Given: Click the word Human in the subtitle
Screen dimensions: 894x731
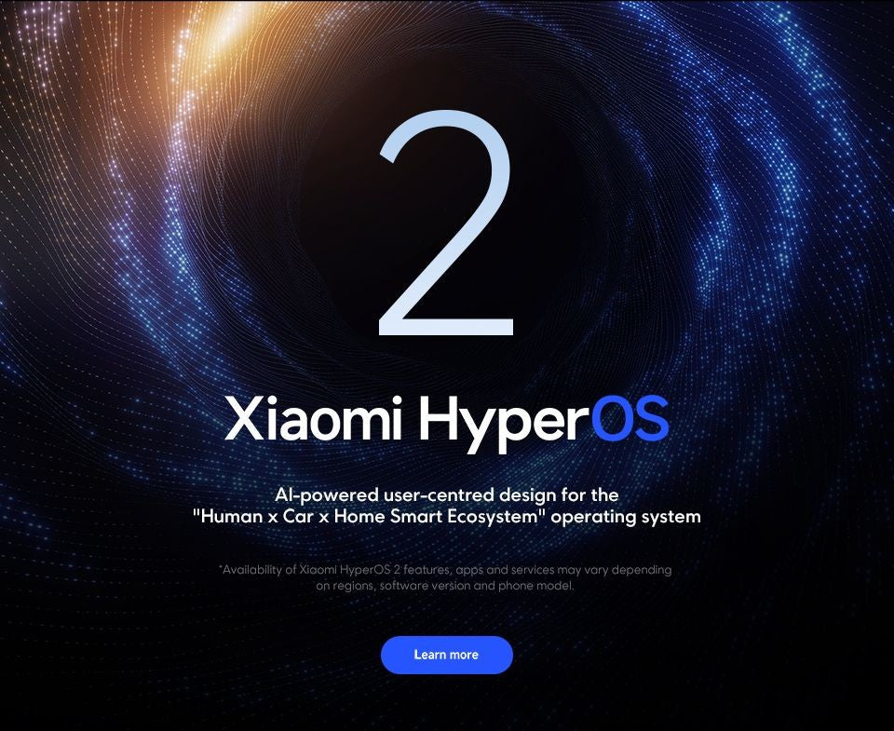Looking at the screenshot, I should click(229, 516).
